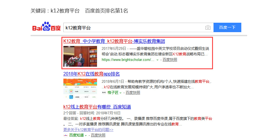This screenshot has width=278, height=139.
Task: Click the 格子匠 source icon
Action: [x=104, y=92]
